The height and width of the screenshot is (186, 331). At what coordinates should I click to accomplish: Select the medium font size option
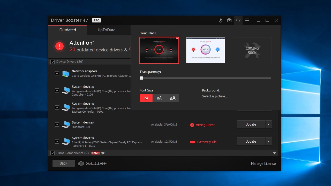point(159,98)
